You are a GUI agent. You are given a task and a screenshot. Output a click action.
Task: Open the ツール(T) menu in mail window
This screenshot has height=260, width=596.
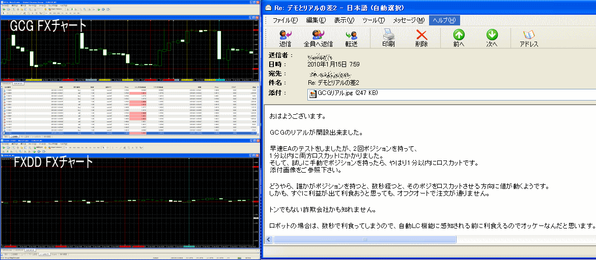tap(373, 20)
